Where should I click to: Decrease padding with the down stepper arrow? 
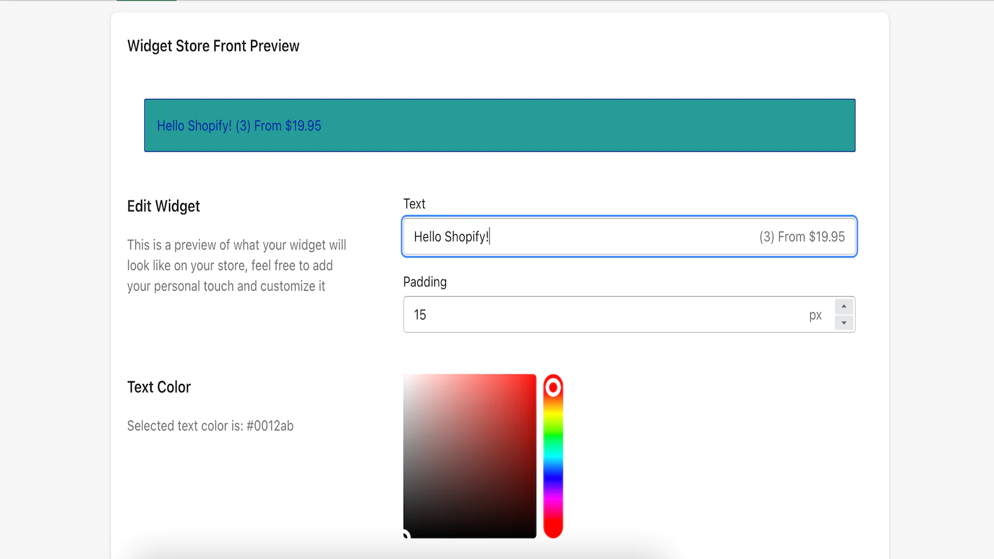pyautogui.click(x=844, y=322)
